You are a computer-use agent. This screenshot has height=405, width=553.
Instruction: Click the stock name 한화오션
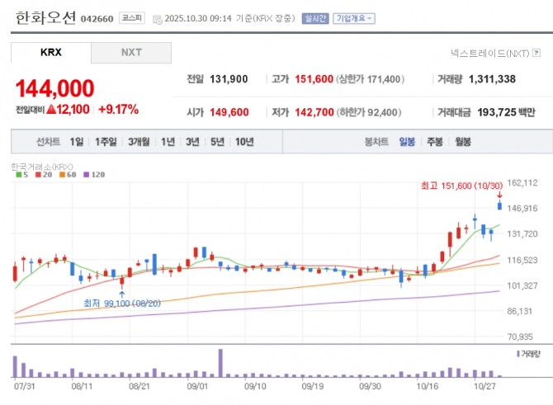click(x=45, y=17)
